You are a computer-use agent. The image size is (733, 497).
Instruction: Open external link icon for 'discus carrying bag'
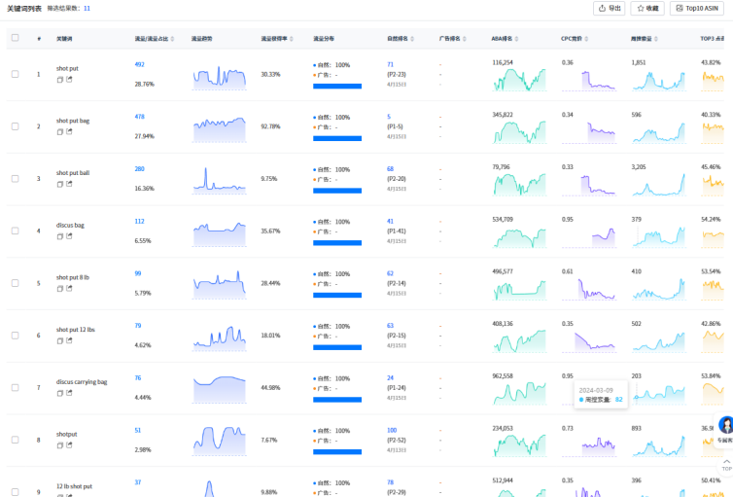coord(69,393)
